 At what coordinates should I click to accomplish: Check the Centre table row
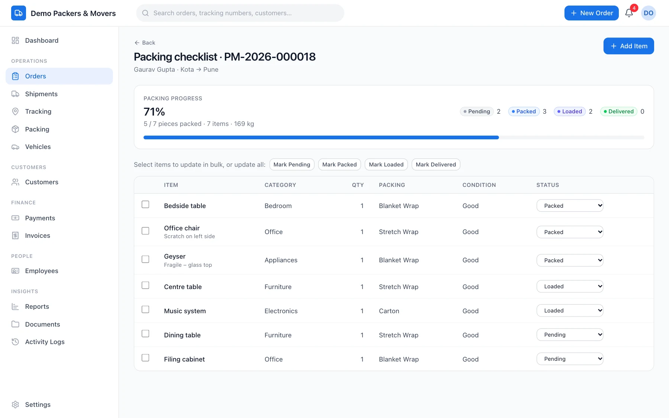tap(145, 285)
